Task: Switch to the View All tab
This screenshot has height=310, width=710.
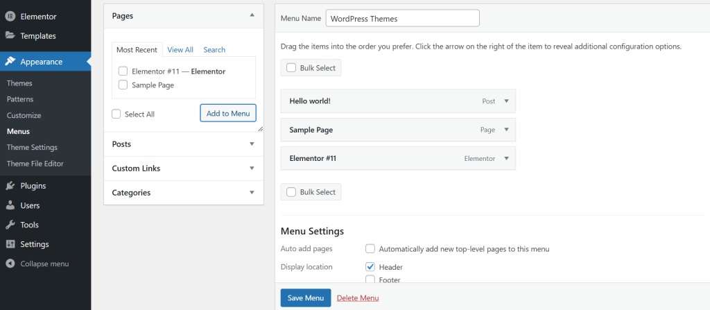Action: pos(180,50)
